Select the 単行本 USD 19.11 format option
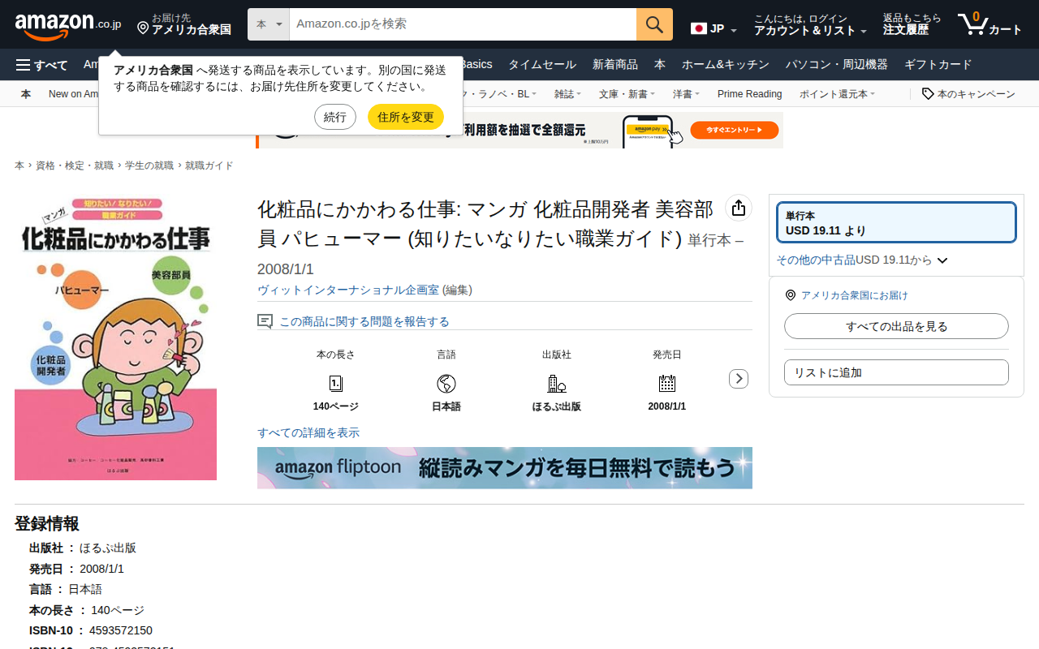 [896, 222]
